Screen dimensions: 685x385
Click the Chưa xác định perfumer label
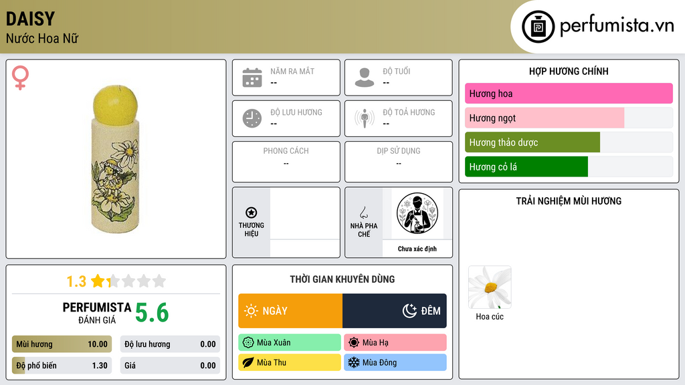[417, 249]
